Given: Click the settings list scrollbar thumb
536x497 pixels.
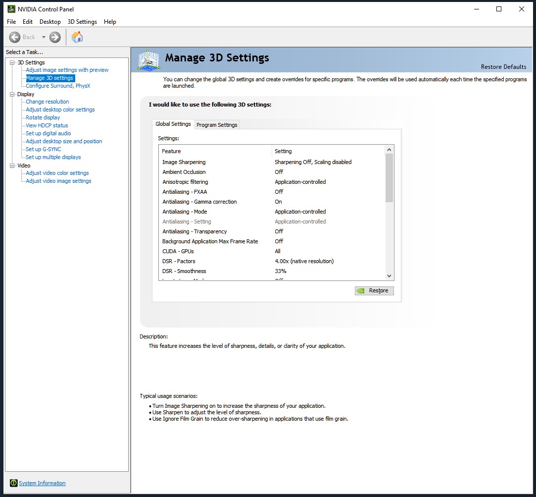Looking at the screenshot, I should click(x=389, y=178).
